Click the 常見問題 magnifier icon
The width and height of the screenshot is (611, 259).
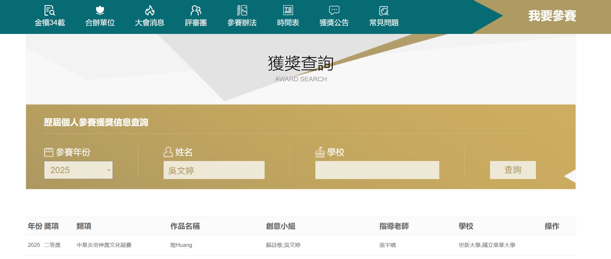(384, 11)
